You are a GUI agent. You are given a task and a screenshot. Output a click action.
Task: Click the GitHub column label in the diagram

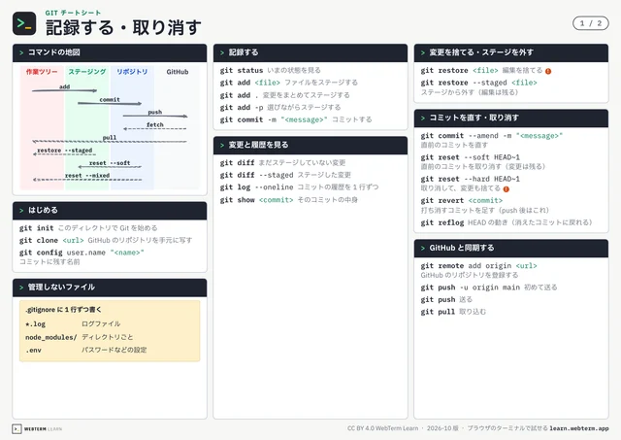point(178,72)
